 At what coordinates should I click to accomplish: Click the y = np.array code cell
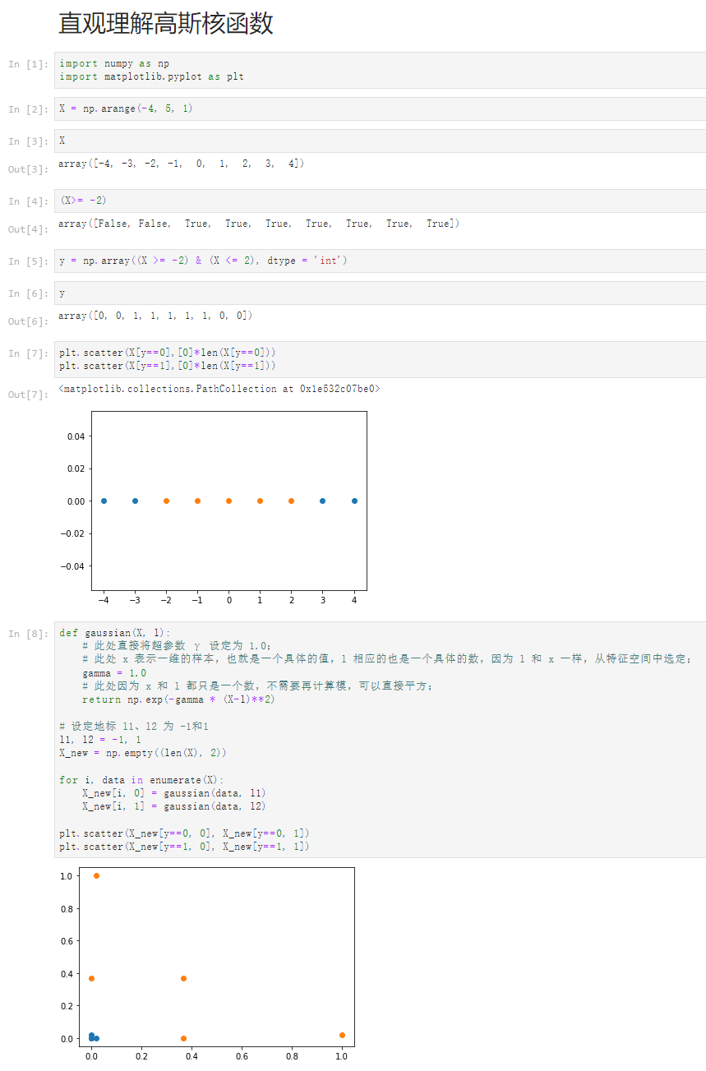pos(380,261)
